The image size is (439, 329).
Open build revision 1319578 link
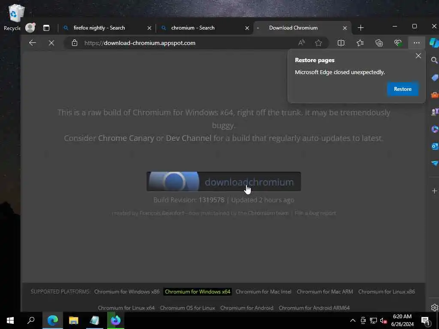[211, 200]
